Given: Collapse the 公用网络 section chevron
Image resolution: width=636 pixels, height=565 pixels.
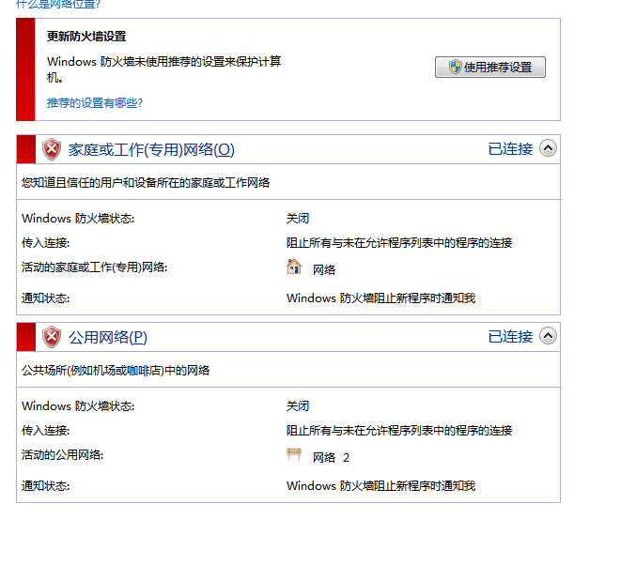Looking at the screenshot, I should click(548, 336).
